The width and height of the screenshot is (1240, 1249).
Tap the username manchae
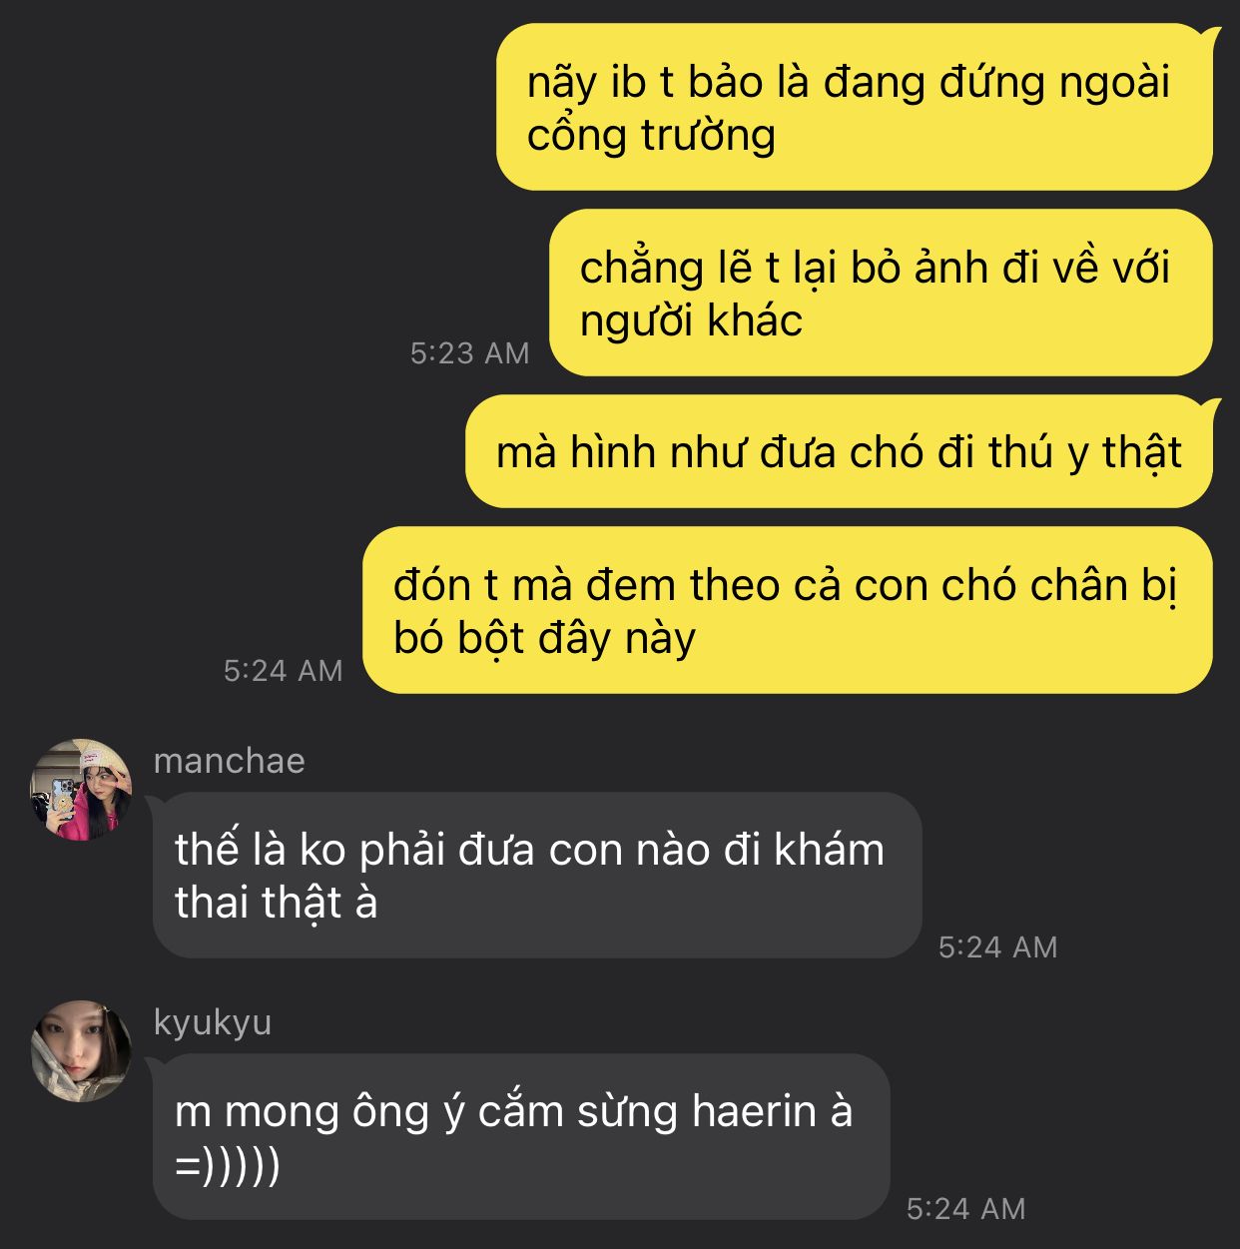230,761
